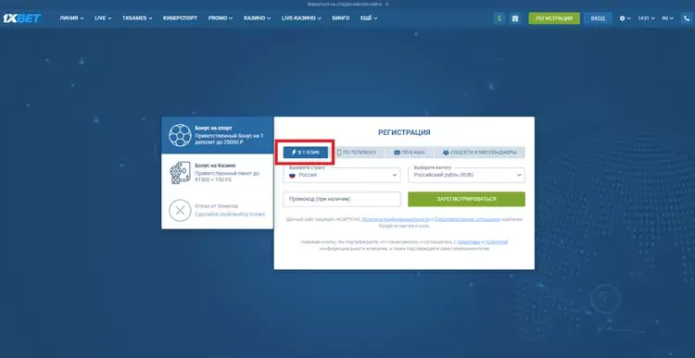Click the РЕГИСТРАЦИЯ form heading
Viewport: 695px width, 358px height.
[x=404, y=132]
